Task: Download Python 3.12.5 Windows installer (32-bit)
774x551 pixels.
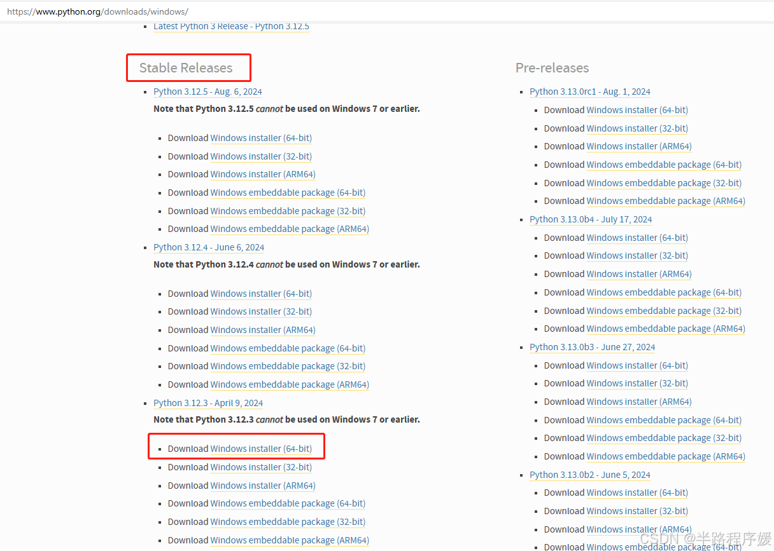Action: point(261,156)
